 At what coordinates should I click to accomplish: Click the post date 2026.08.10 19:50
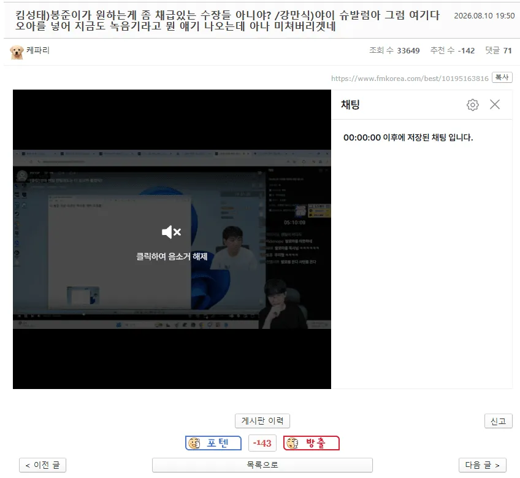[484, 15]
